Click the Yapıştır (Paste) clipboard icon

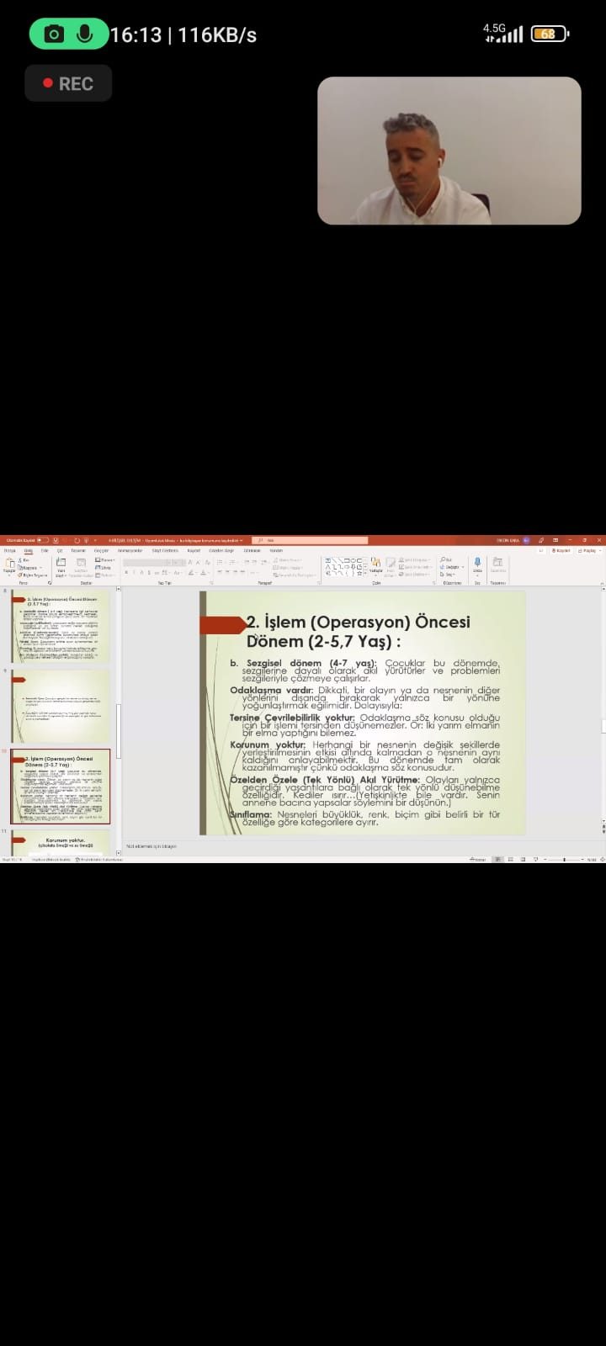[8, 564]
